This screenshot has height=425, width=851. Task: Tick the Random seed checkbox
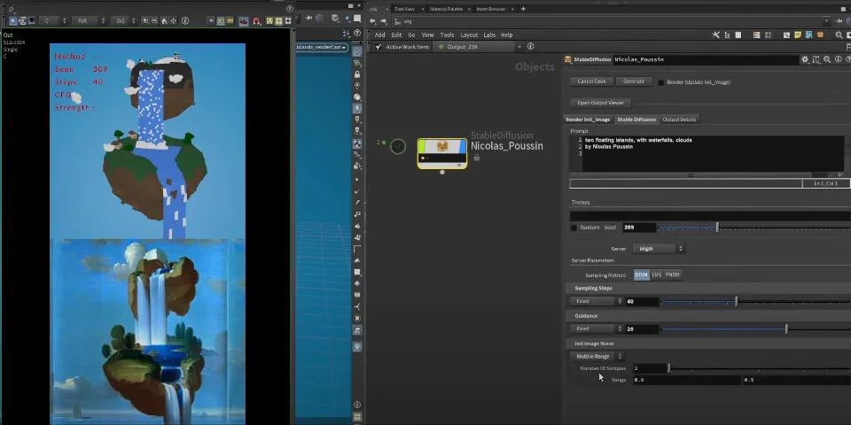(x=574, y=228)
